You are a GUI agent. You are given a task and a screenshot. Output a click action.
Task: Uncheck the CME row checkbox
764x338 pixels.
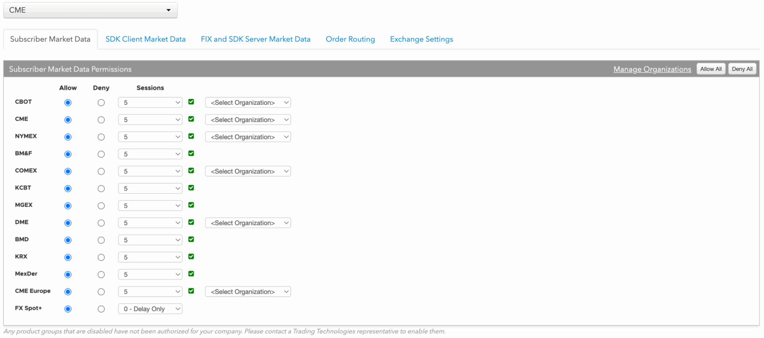[191, 119]
